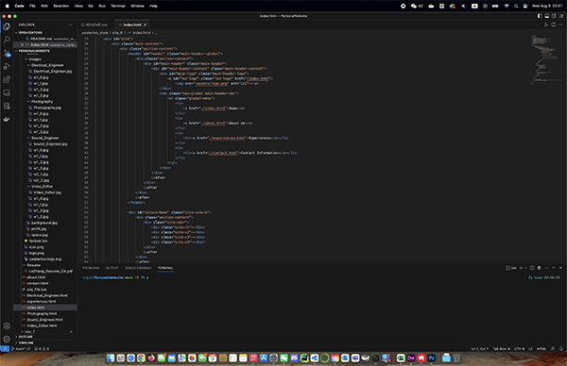The width and height of the screenshot is (567, 366).
Task: Open background.jpg in the file tree
Action: [44, 223]
